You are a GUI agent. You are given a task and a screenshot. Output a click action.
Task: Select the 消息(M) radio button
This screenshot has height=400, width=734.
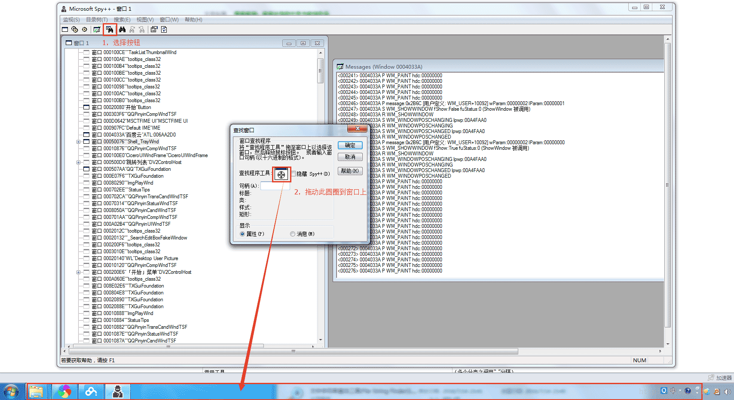(x=293, y=234)
